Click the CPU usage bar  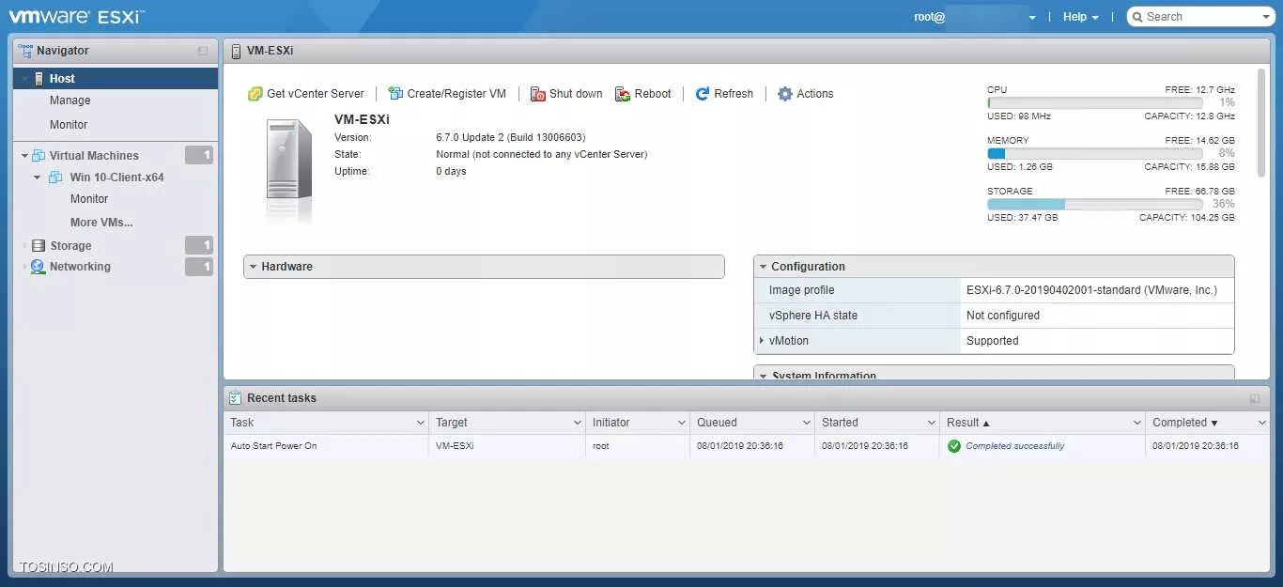(1095, 102)
